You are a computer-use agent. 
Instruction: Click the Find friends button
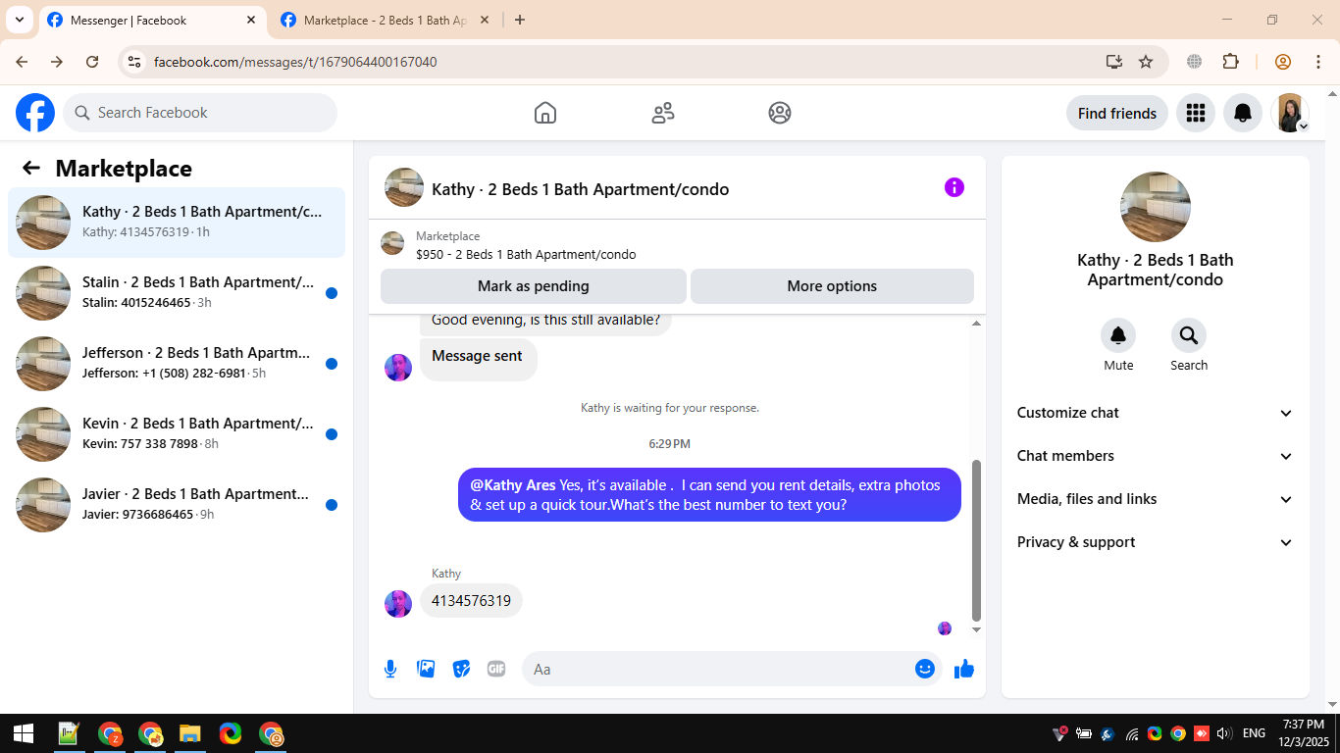pyautogui.click(x=1117, y=113)
